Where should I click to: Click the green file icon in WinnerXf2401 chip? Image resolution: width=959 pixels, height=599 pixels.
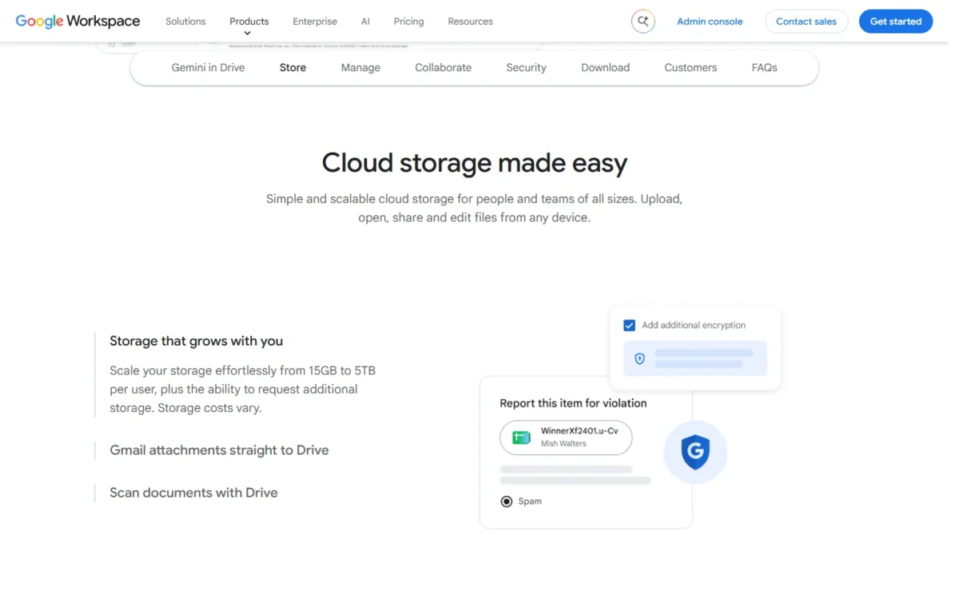click(521, 438)
